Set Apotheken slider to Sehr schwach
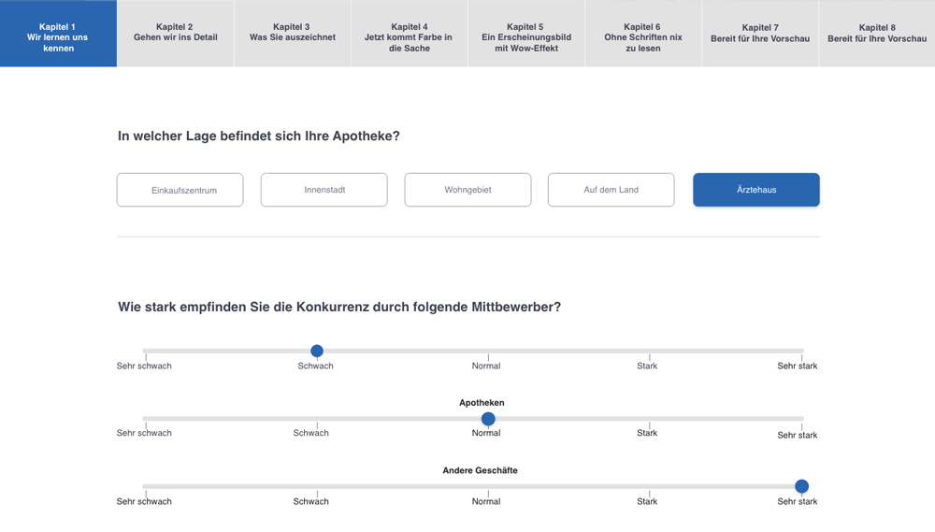This screenshot has width=935, height=532. tap(146, 419)
